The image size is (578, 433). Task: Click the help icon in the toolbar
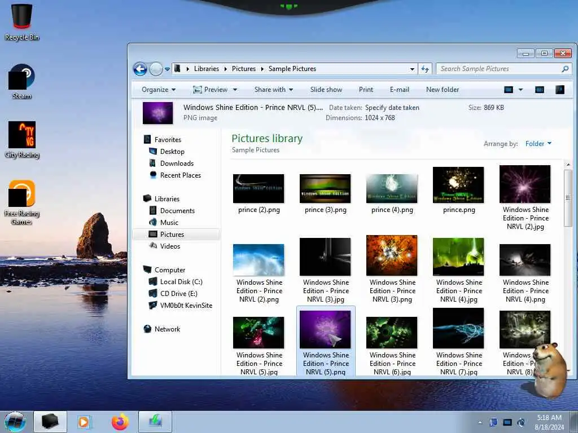pos(559,90)
